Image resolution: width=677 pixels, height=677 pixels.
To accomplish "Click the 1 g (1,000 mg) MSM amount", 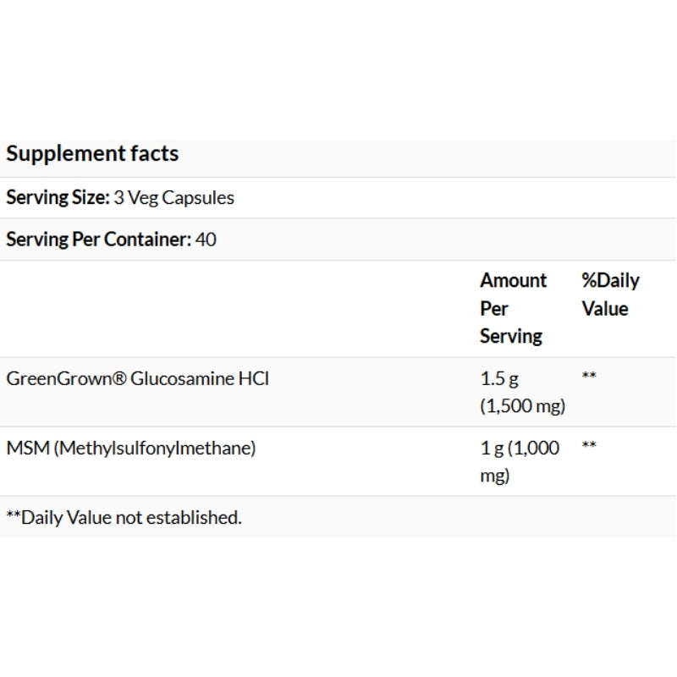I will pyautogui.click(x=520, y=461).
